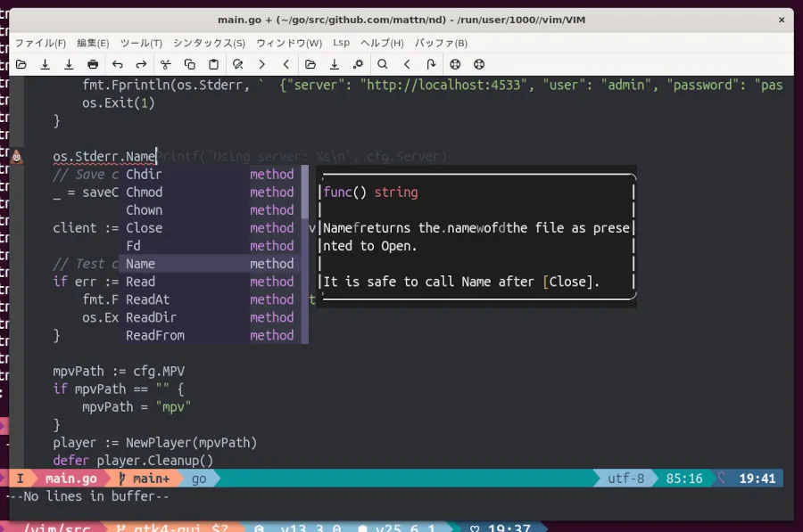
Task: Click the Open file folder icon in toolbar
Action: pos(21,64)
